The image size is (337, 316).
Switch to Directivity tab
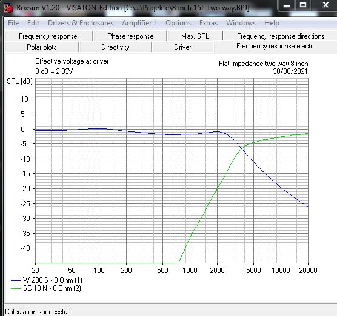115,47
